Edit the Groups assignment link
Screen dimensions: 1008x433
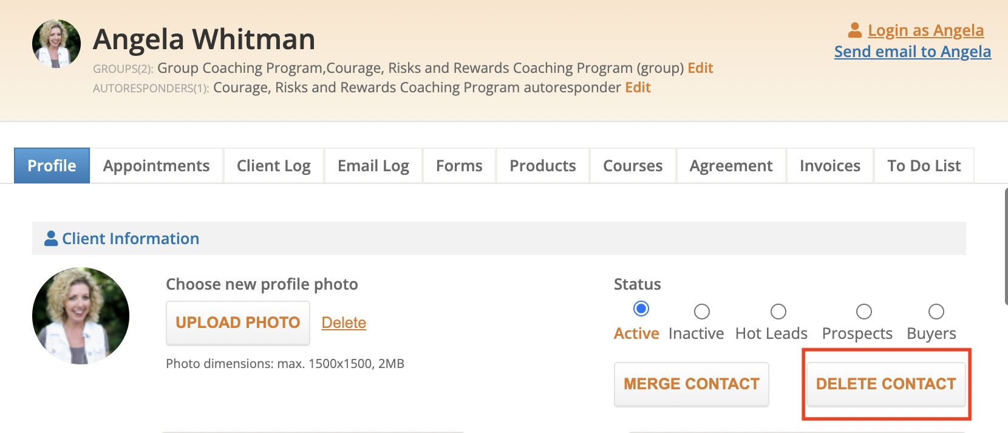(x=700, y=68)
